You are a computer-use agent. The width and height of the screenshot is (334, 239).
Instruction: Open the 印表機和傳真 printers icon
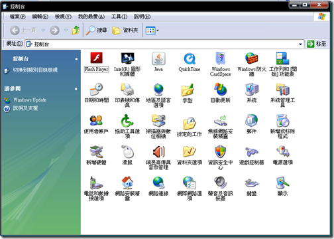coord(127,90)
